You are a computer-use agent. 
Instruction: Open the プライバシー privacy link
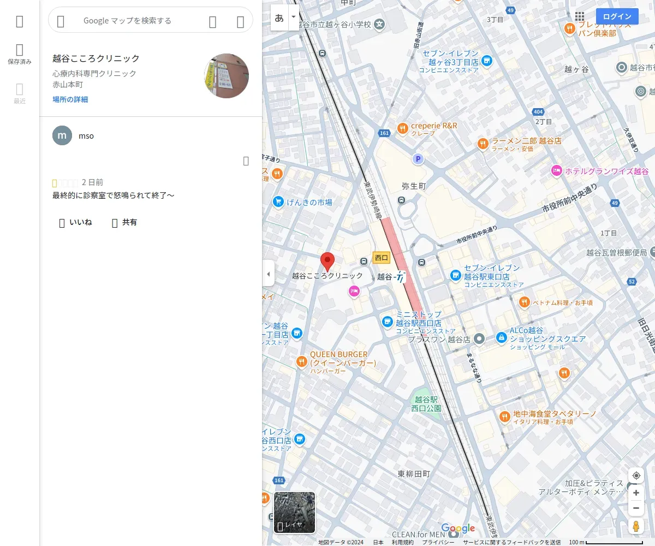438,542
